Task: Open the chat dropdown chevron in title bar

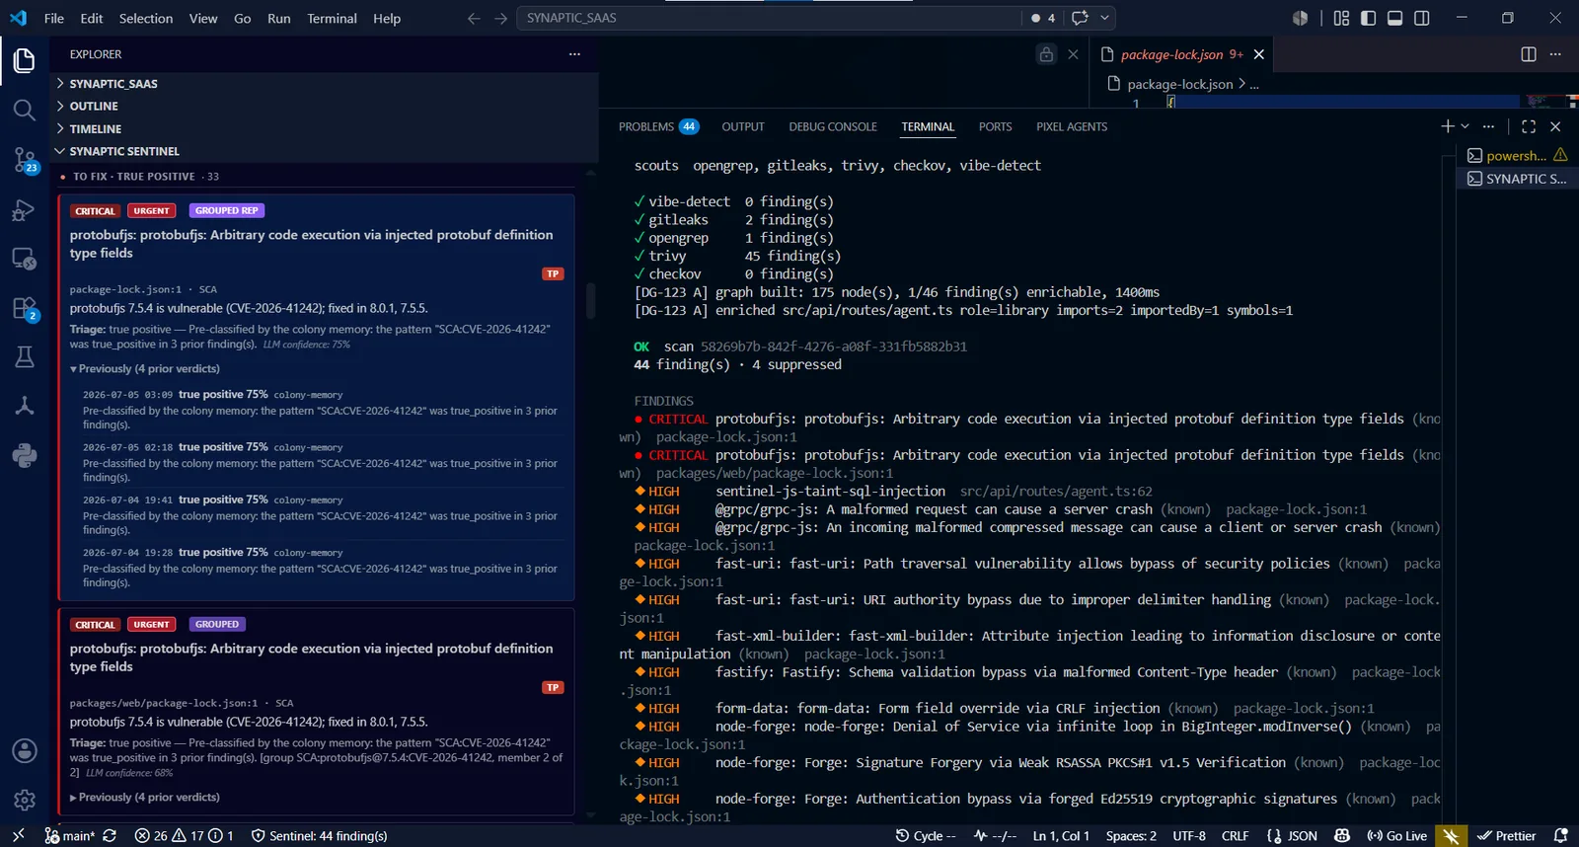Action: coord(1104,18)
